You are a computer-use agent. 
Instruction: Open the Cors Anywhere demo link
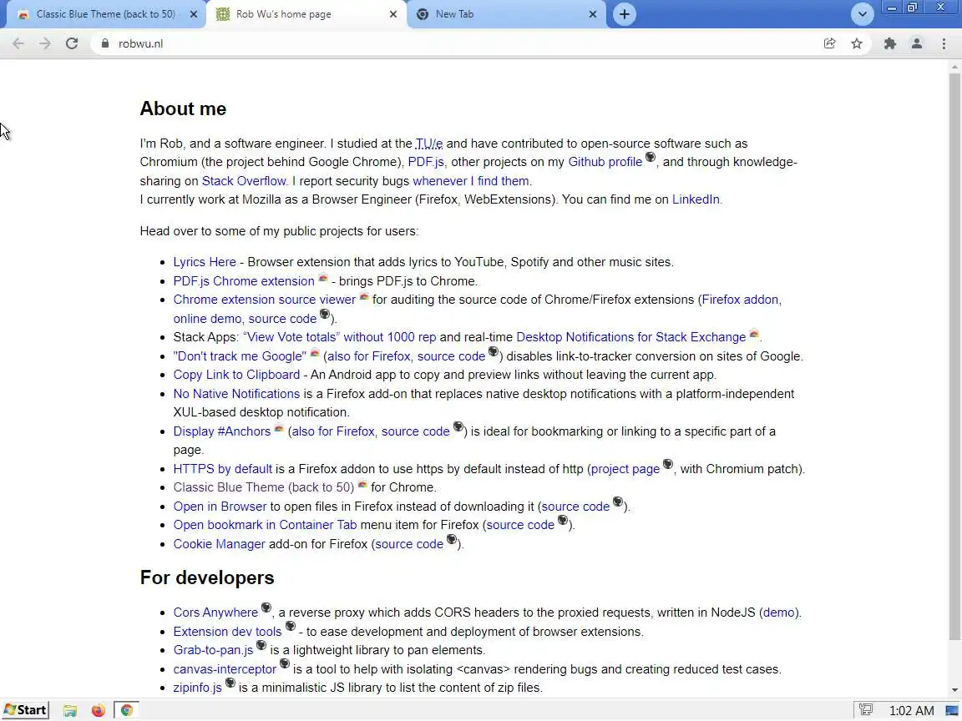778,613
